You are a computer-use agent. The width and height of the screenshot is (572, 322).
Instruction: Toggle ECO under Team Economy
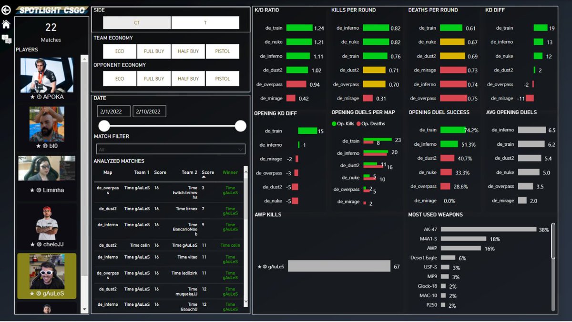pos(120,51)
